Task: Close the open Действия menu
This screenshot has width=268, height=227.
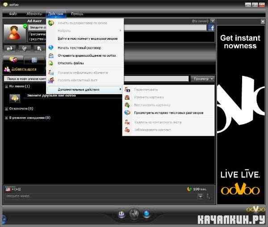Action: click(x=56, y=14)
